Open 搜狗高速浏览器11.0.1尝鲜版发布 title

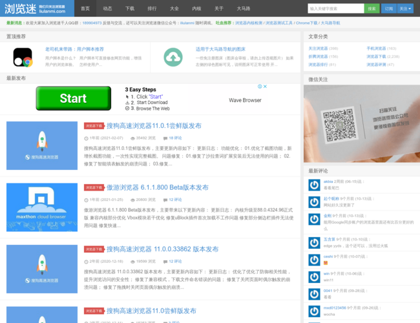tap(154, 126)
